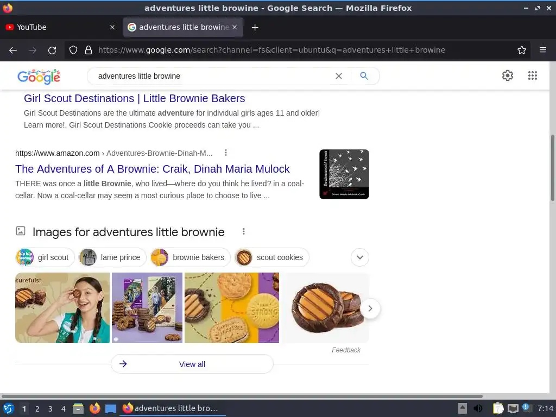Open the Firefox hamburger menu

click(x=542, y=50)
